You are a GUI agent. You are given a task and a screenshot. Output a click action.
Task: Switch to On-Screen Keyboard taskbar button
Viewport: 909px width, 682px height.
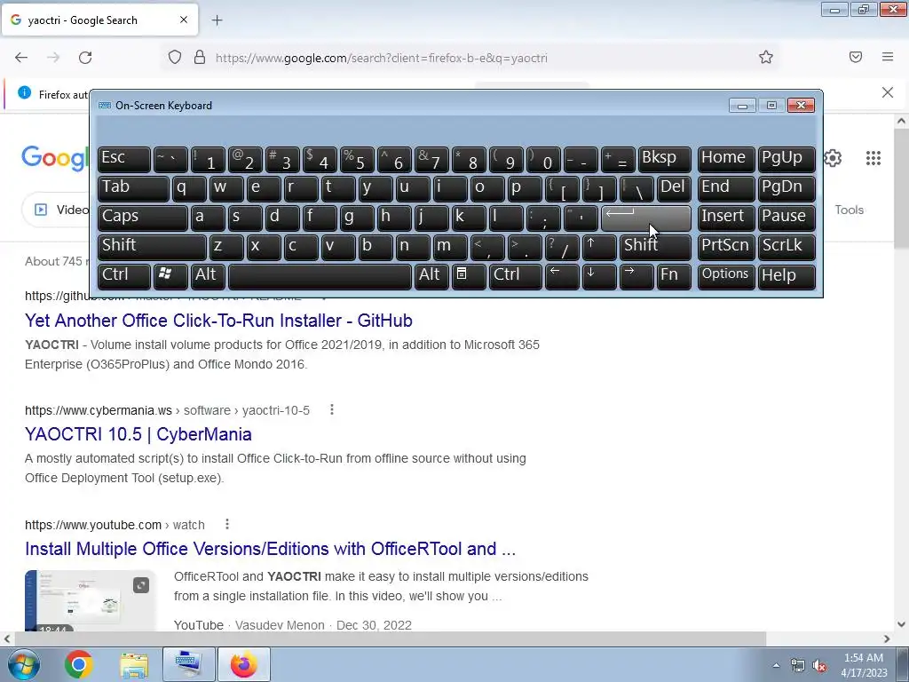(x=188, y=664)
